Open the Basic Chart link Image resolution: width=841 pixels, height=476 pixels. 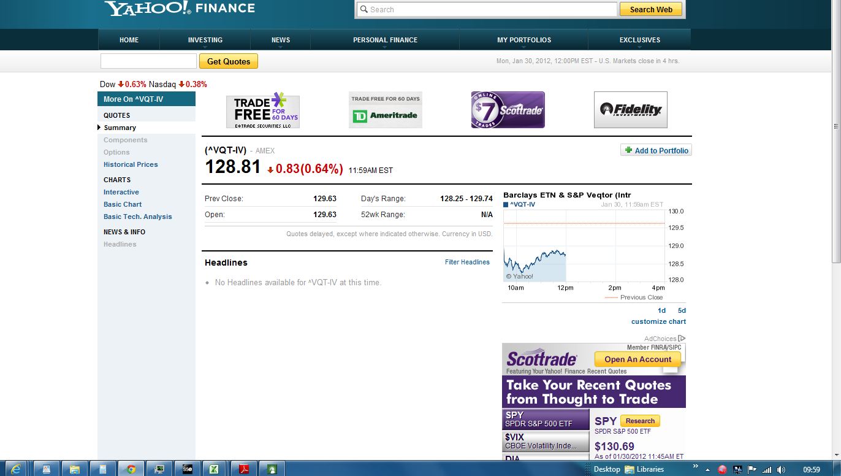(x=123, y=204)
